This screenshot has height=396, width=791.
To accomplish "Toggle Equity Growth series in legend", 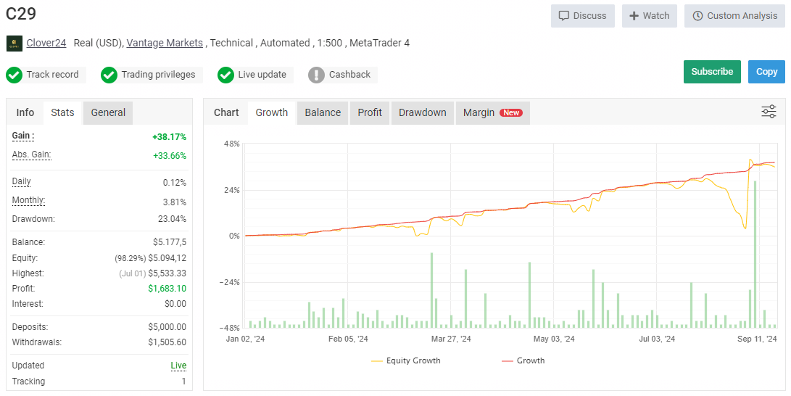I will point(405,360).
